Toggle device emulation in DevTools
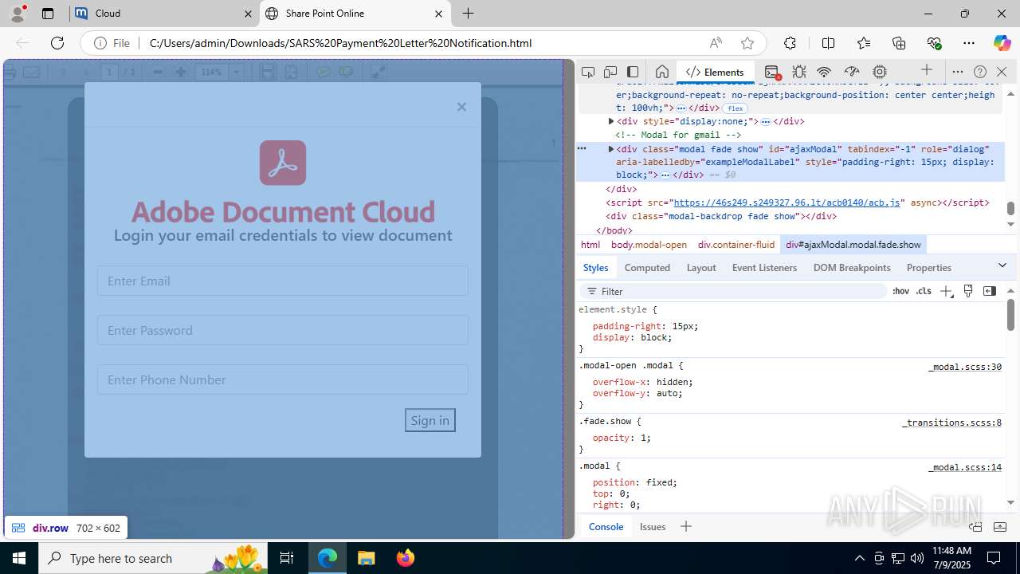Image resolution: width=1020 pixels, height=574 pixels. click(x=610, y=72)
